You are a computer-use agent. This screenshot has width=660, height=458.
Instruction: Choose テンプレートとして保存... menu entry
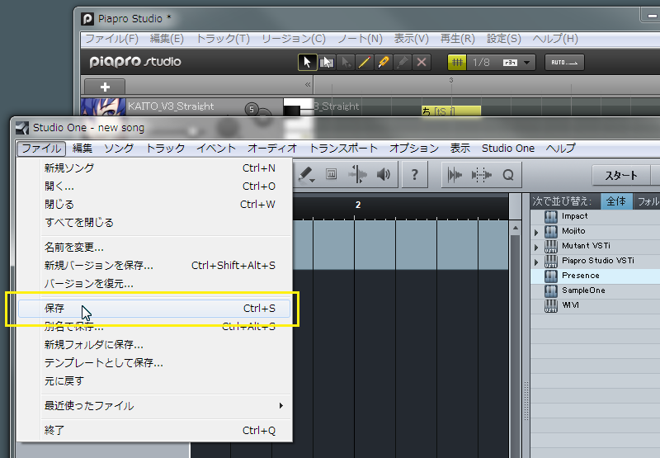click(155, 363)
